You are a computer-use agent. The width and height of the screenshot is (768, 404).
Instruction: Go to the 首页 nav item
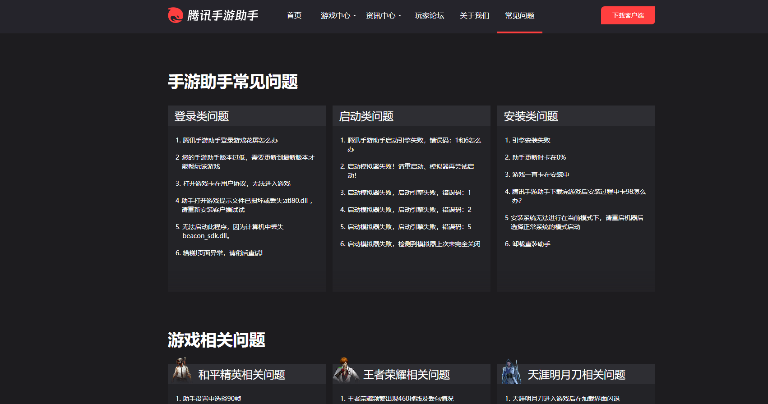[294, 16]
